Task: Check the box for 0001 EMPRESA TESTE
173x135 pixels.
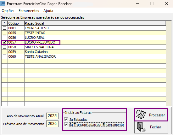Action: click(4, 28)
